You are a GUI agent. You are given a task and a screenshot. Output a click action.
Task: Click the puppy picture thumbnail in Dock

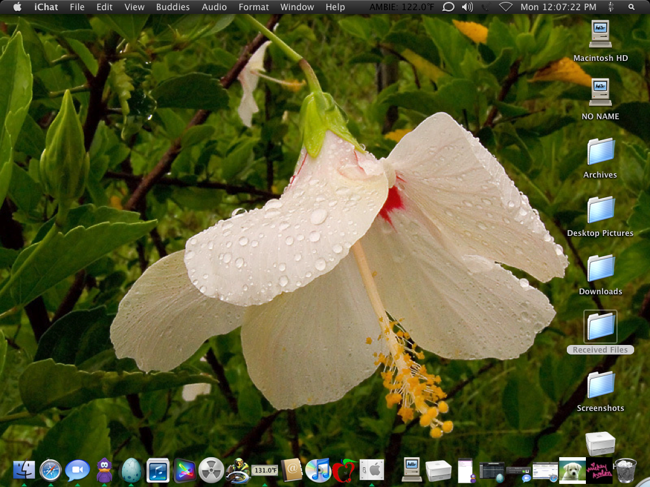[x=572, y=470]
